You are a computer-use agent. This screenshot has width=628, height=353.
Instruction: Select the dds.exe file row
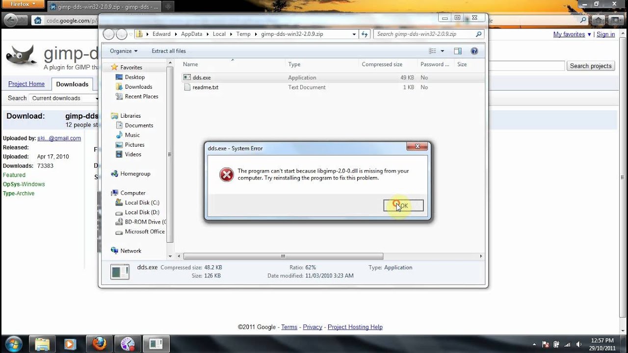point(333,77)
